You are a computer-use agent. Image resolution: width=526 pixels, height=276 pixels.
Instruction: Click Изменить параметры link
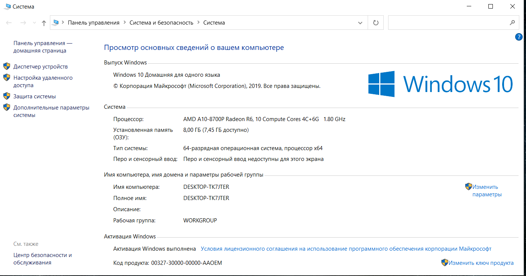pyautogui.click(x=487, y=191)
